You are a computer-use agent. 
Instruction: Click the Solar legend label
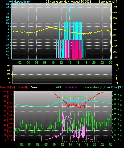pyautogui.click(x=34, y=87)
